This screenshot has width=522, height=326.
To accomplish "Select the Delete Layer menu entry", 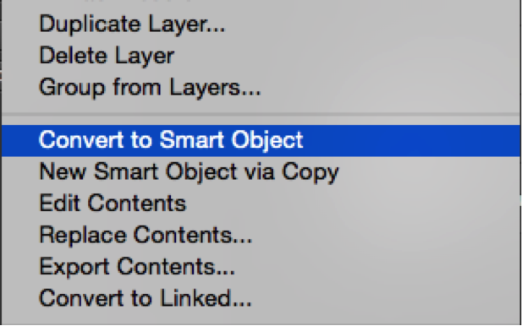I will (x=261, y=56).
